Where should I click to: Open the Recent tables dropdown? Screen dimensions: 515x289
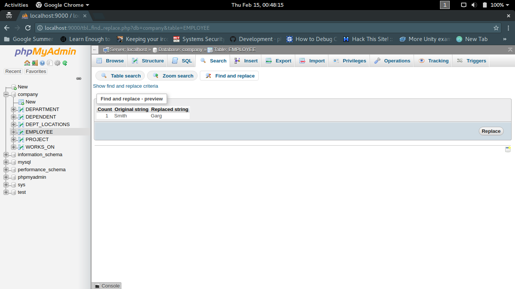click(x=13, y=71)
